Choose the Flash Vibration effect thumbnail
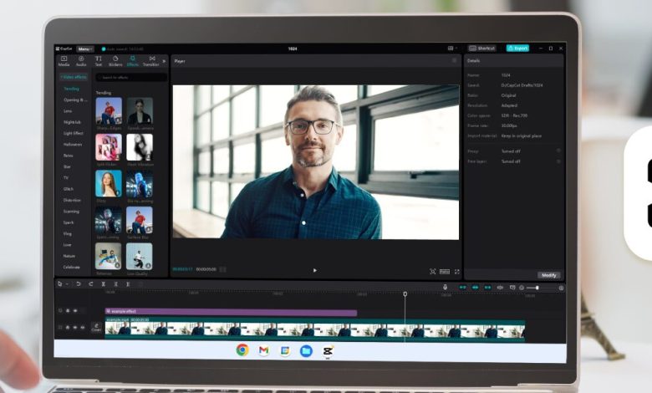652x393 pixels. tap(140, 147)
